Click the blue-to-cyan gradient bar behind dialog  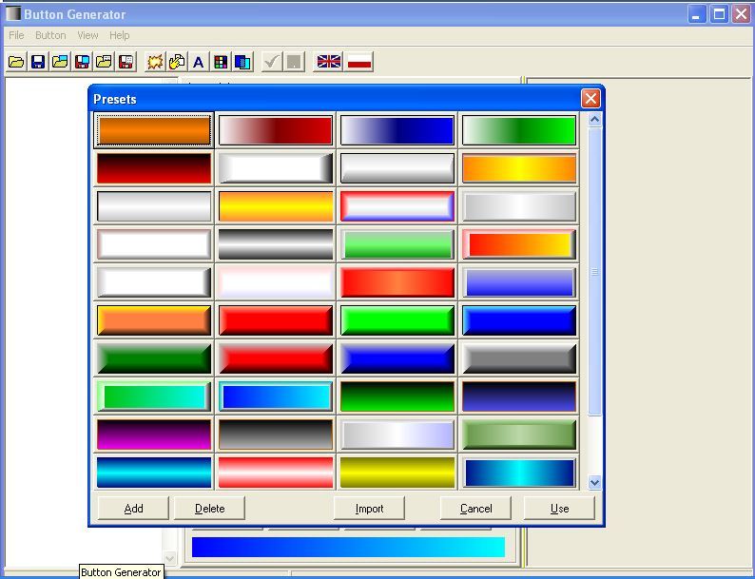tap(348, 548)
